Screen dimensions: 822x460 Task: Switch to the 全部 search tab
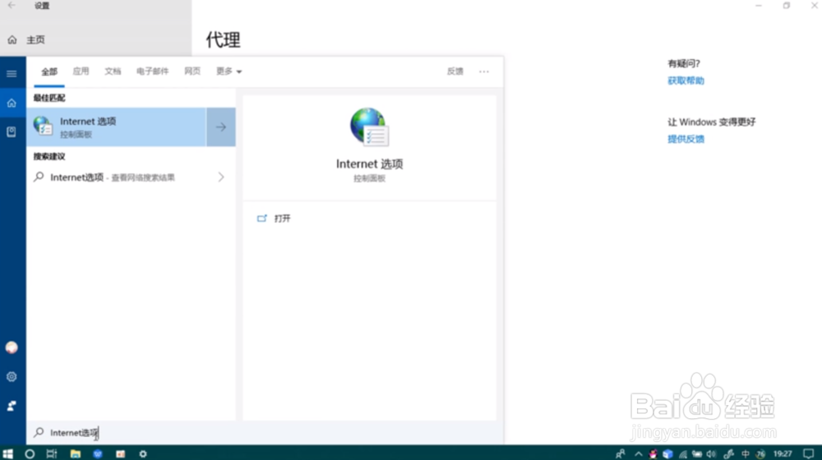tap(49, 71)
